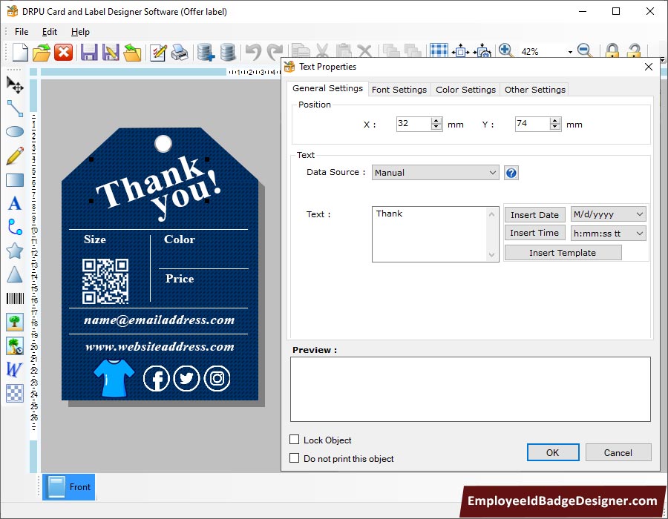Viewport: 668px width, 519px height.
Task: Confirm with the OK button
Action: pos(553,452)
